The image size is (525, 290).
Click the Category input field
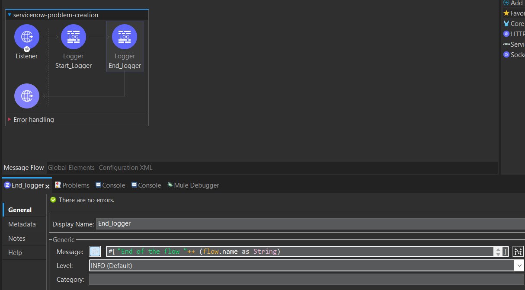coord(307,280)
